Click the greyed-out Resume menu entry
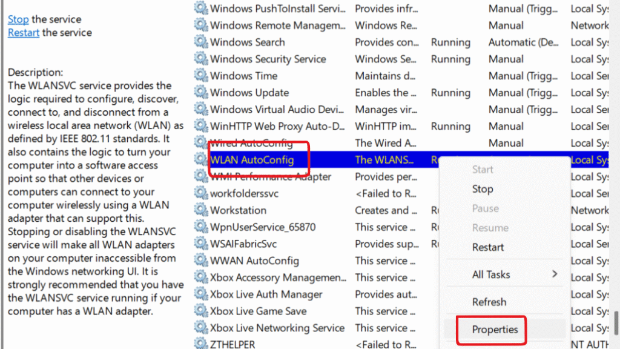The height and width of the screenshot is (349, 620). (x=490, y=228)
